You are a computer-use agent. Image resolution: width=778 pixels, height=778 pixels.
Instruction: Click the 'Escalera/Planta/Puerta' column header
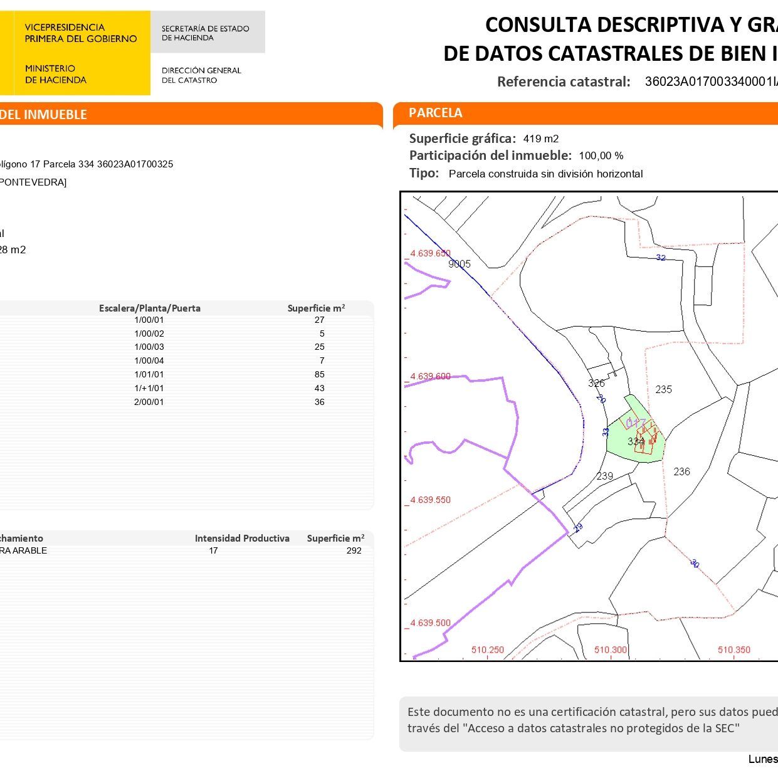click(150, 308)
